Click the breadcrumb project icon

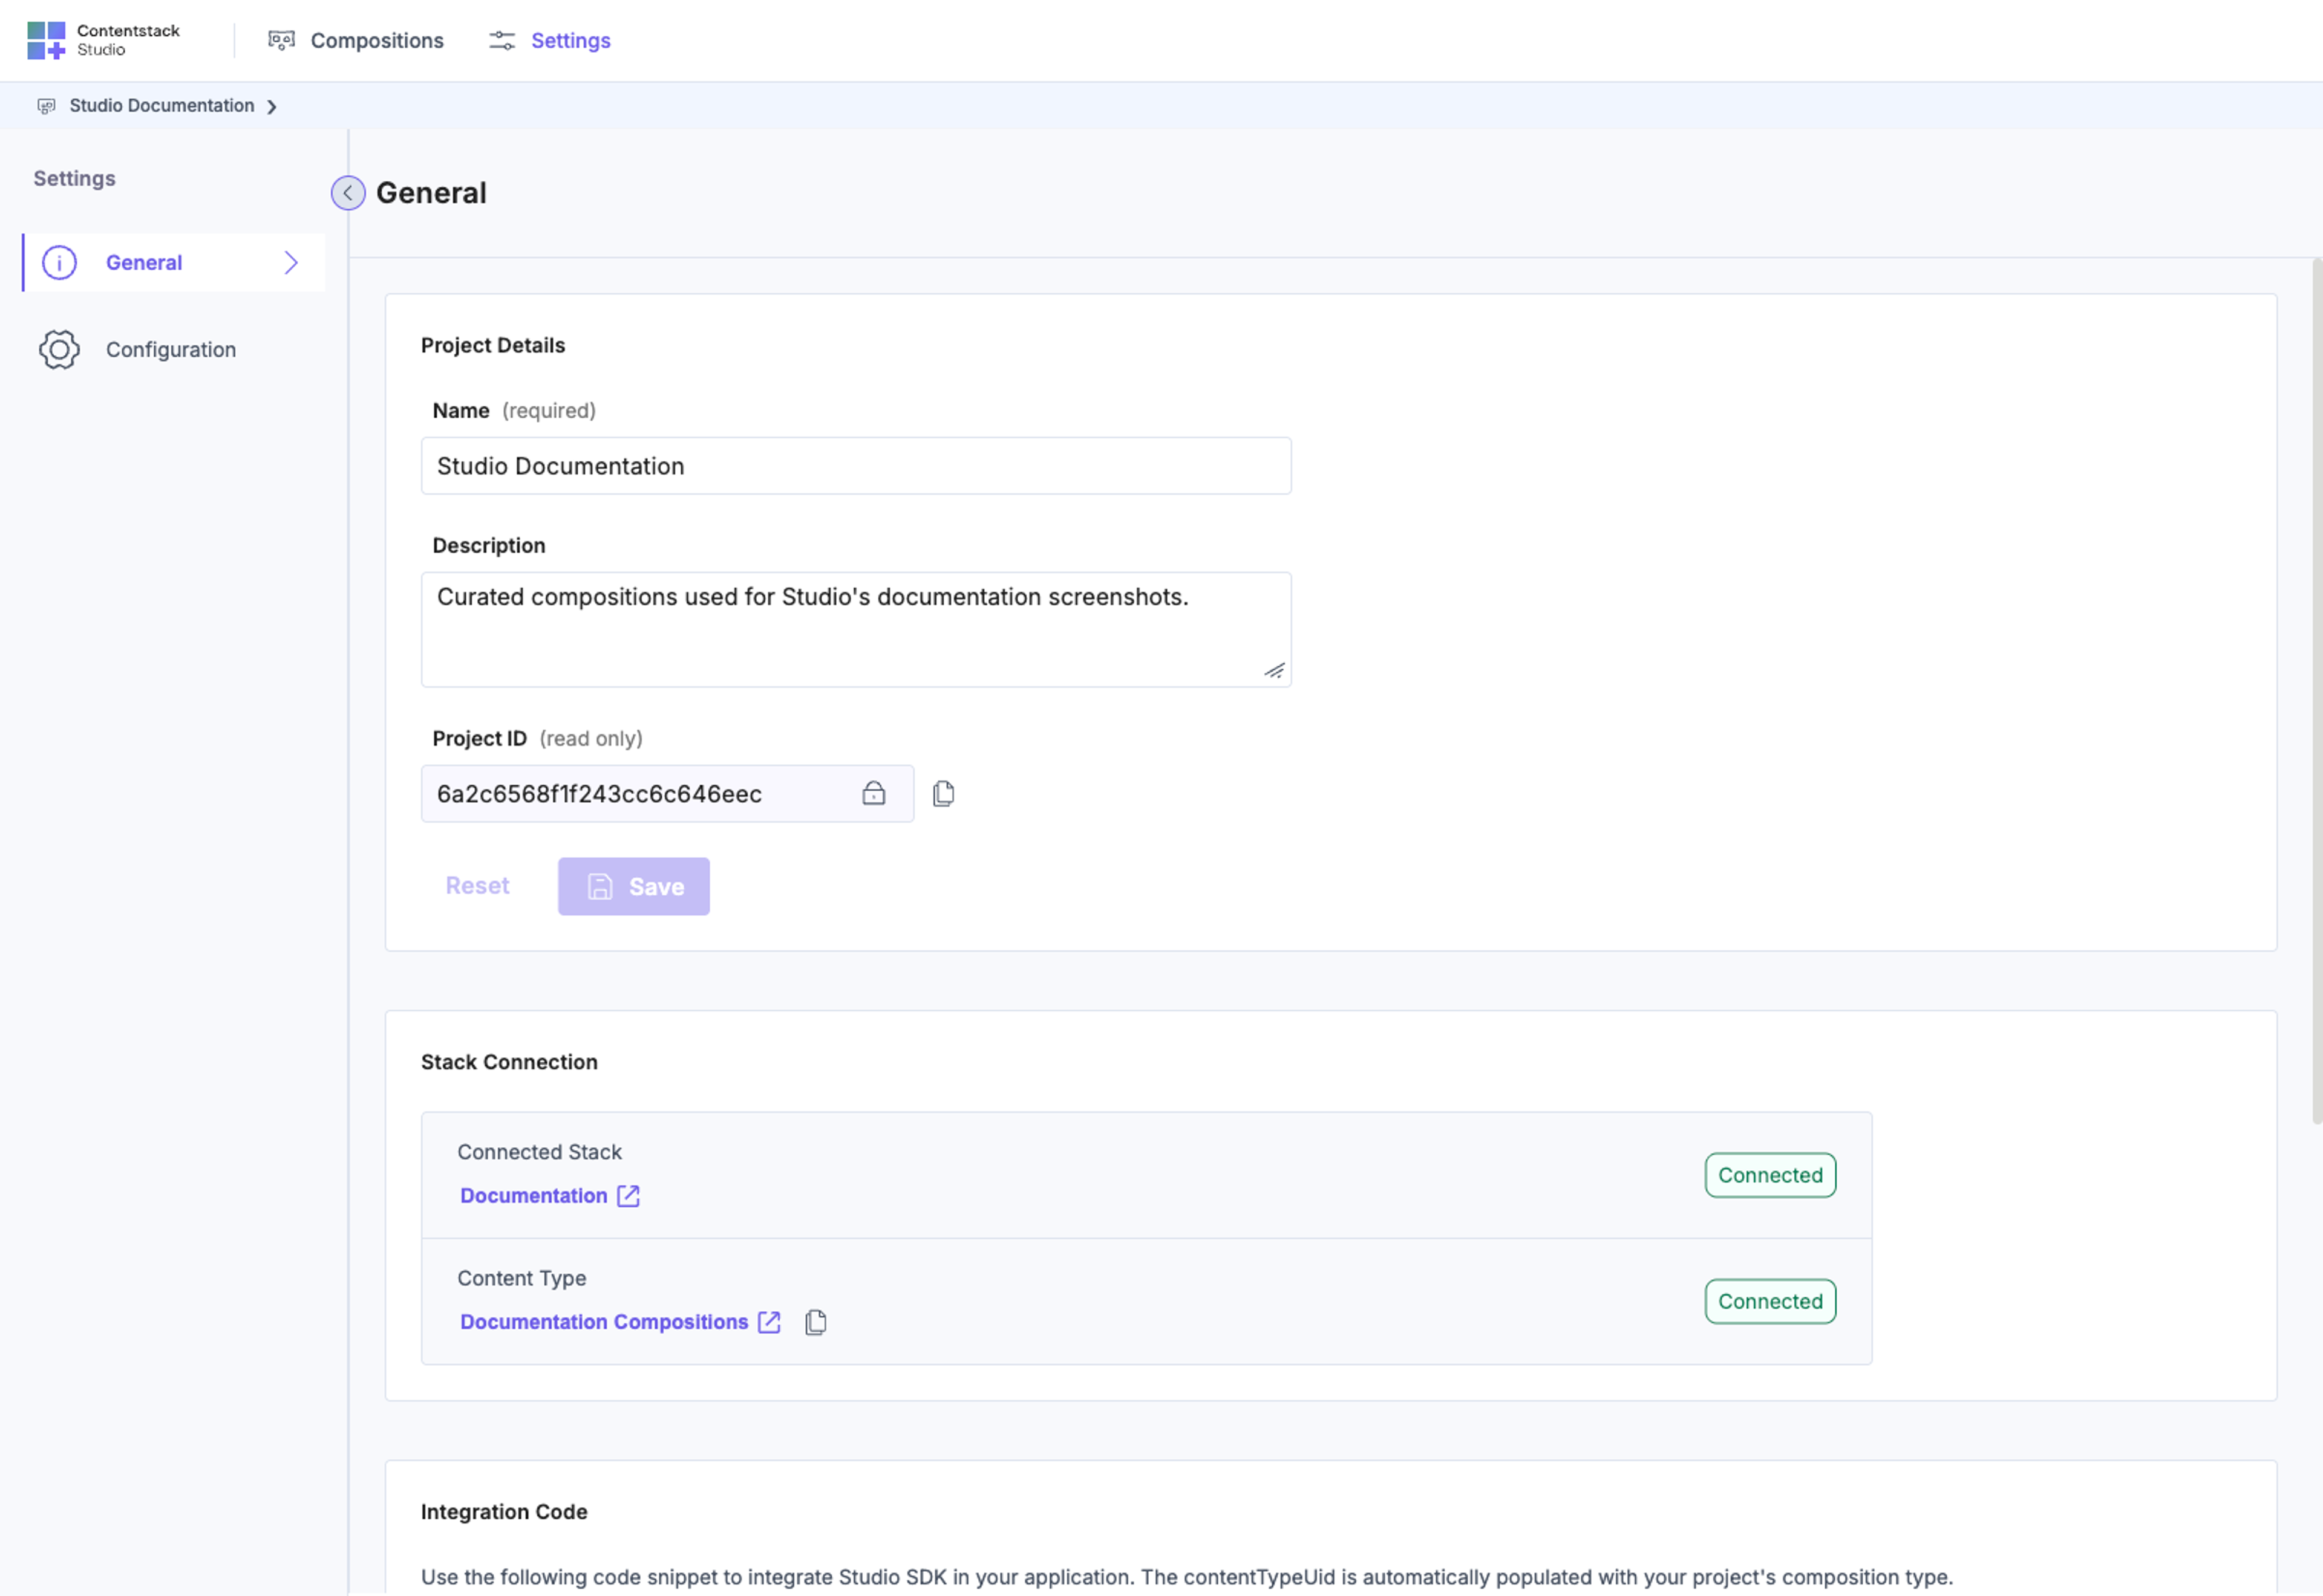click(x=46, y=106)
